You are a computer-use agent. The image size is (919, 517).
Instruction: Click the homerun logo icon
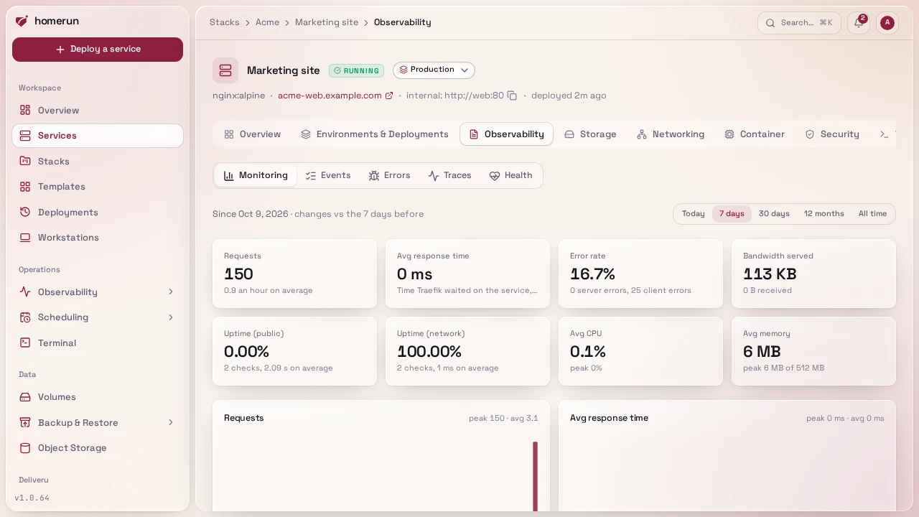point(22,21)
